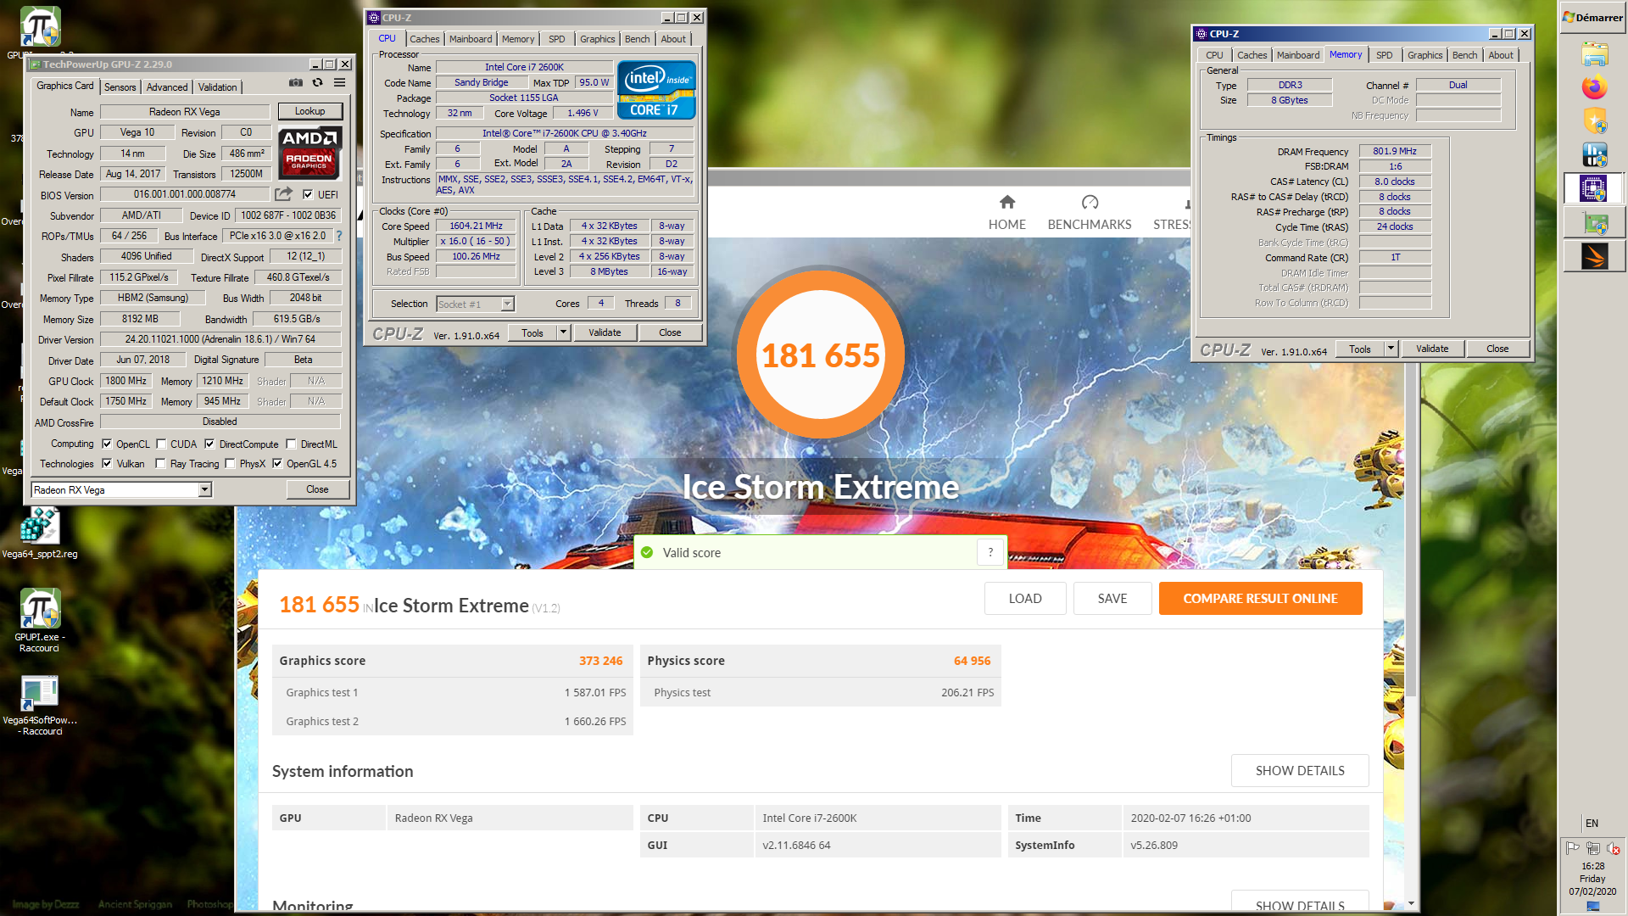The width and height of the screenshot is (1628, 916).
Task: Select the Vega64_sppt2.reg desktop file
Action: (39, 533)
